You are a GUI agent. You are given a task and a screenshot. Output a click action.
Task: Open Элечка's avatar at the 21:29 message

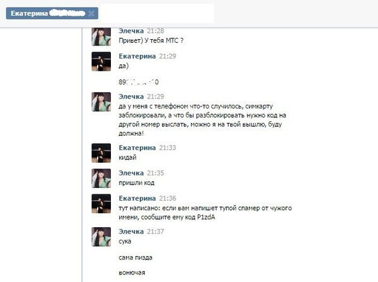coord(101,102)
